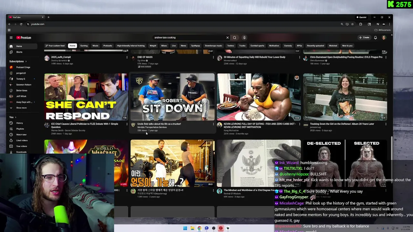Expand the You section chevron
The width and height of the screenshot is (413, 232).
coord(15,117)
